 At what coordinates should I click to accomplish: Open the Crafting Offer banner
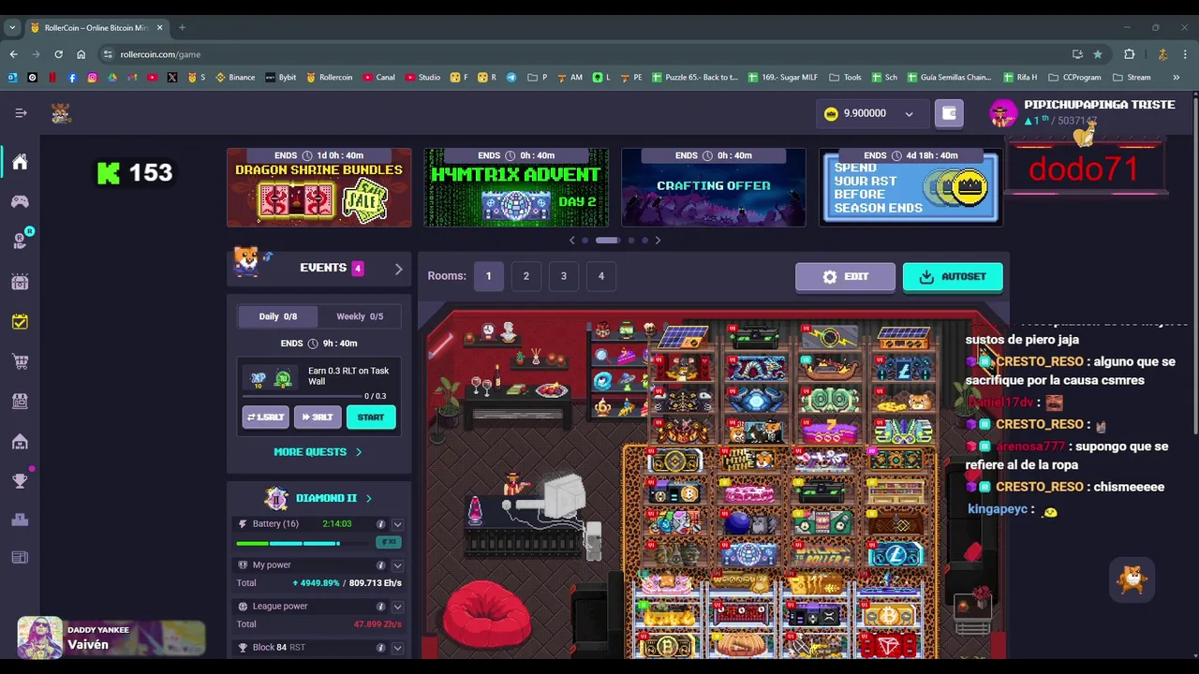[714, 187]
